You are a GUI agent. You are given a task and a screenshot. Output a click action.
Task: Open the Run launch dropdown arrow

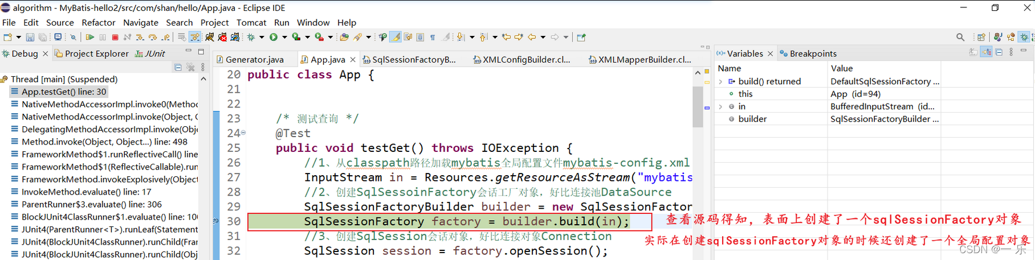coord(285,37)
